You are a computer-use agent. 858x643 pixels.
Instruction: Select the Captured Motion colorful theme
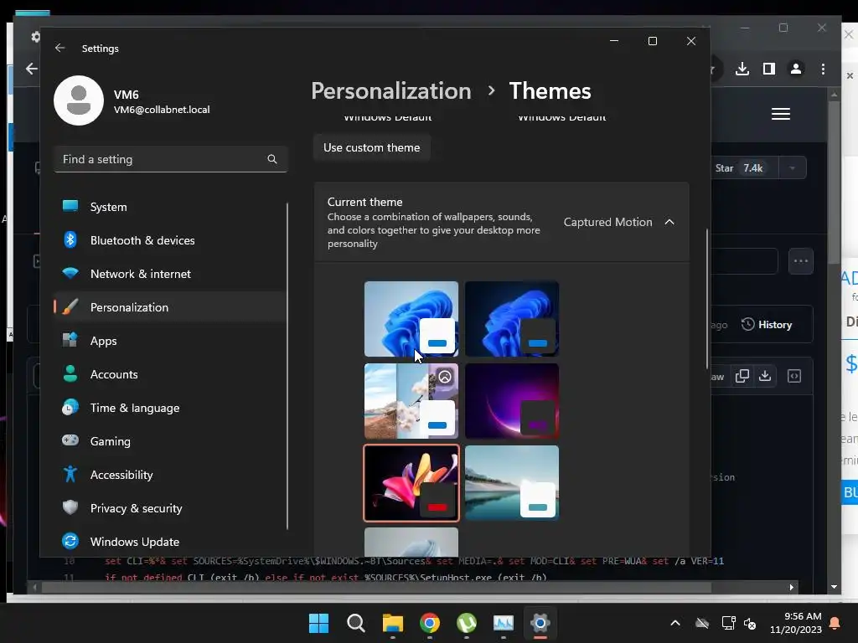tap(411, 483)
